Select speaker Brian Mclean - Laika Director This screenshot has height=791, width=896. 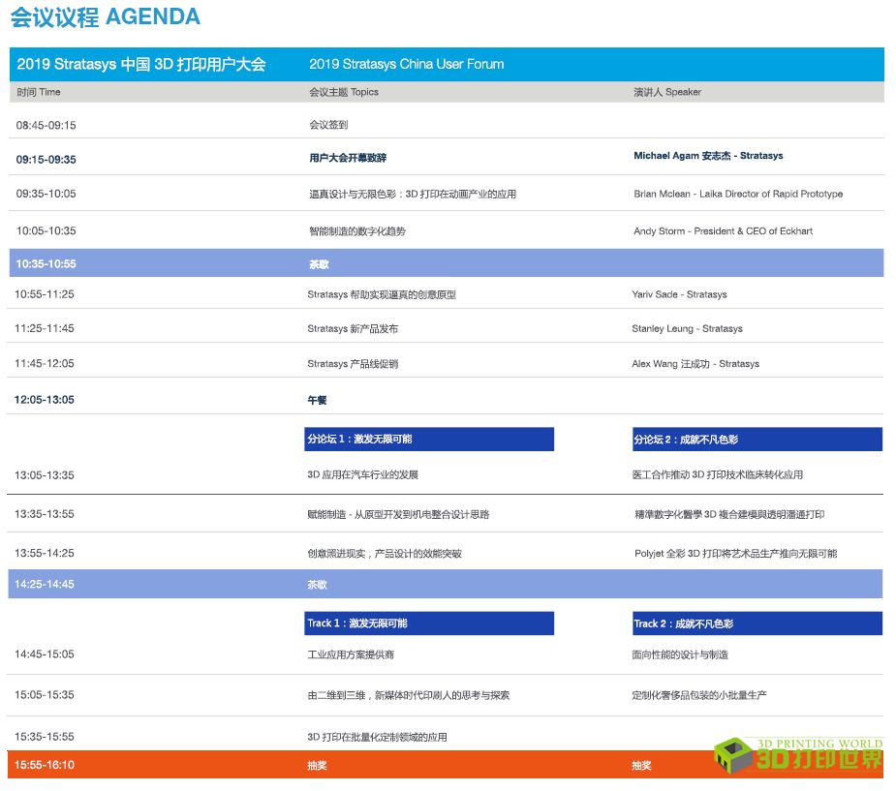[x=738, y=194]
